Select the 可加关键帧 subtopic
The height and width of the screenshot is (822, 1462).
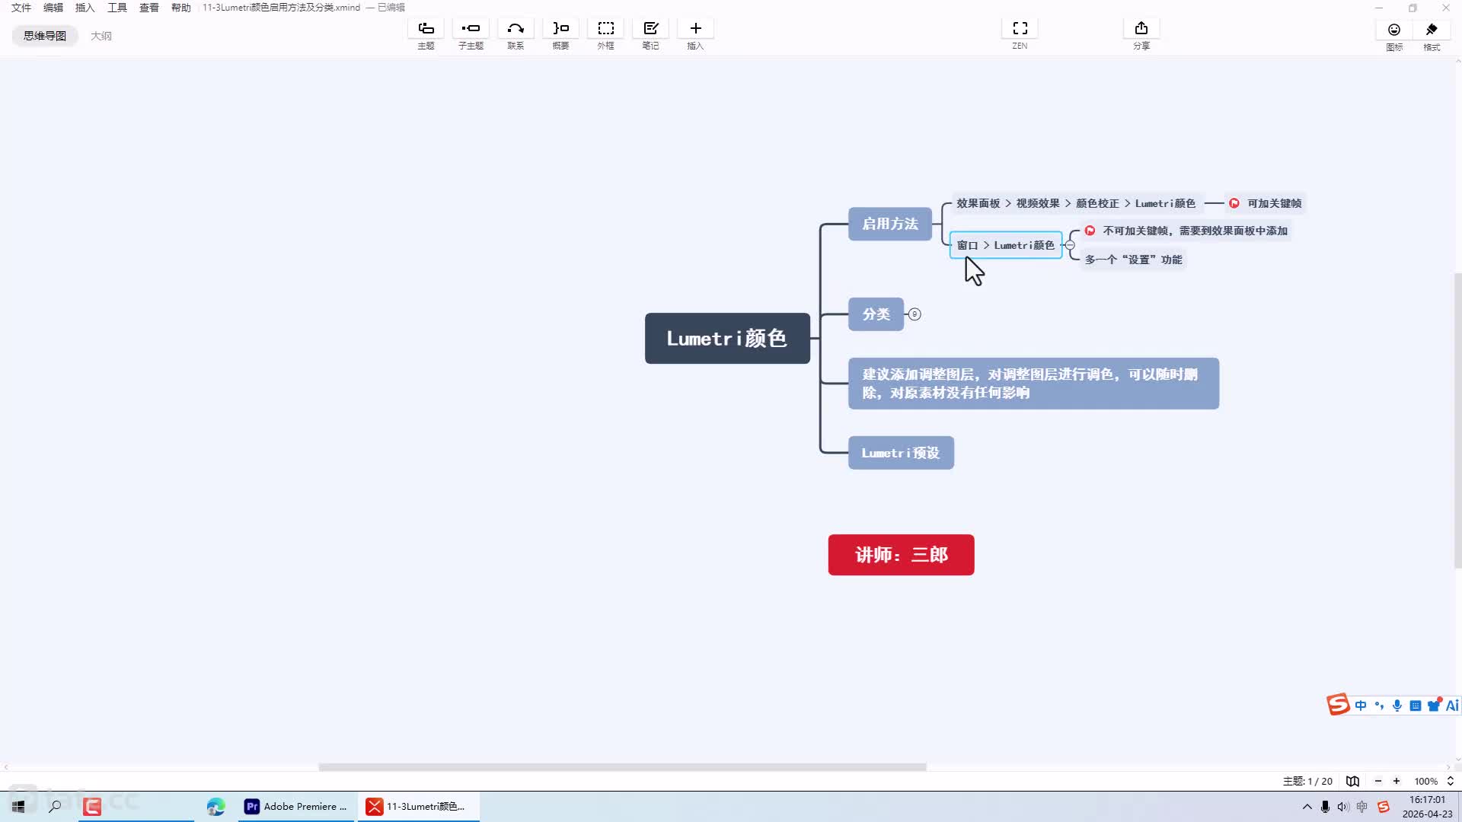pyautogui.click(x=1266, y=203)
